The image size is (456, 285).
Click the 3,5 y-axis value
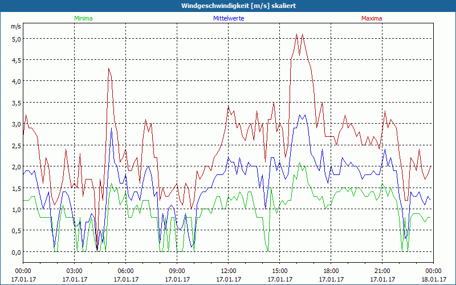click(17, 103)
